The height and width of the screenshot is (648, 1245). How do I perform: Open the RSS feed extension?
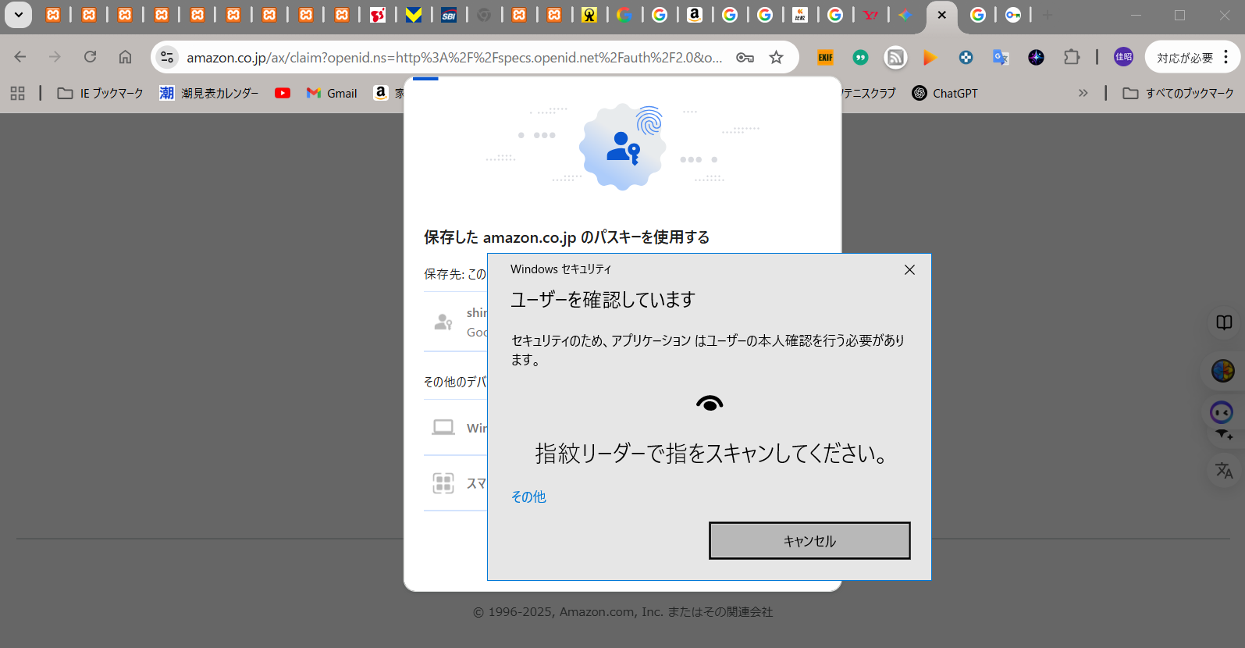pyautogui.click(x=895, y=57)
